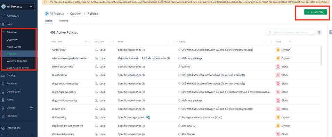The width and height of the screenshot is (332, 137).
Task: Click the Curation breadcrumb link
Action: click(76, 14)
